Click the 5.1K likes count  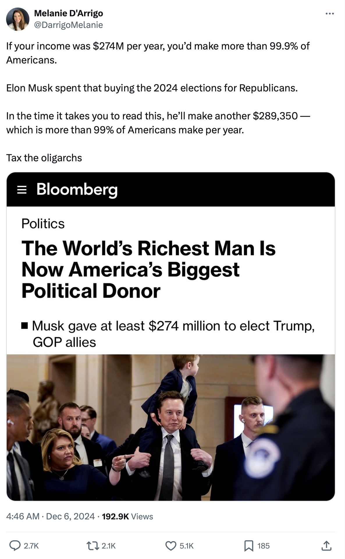coord(186,546)
